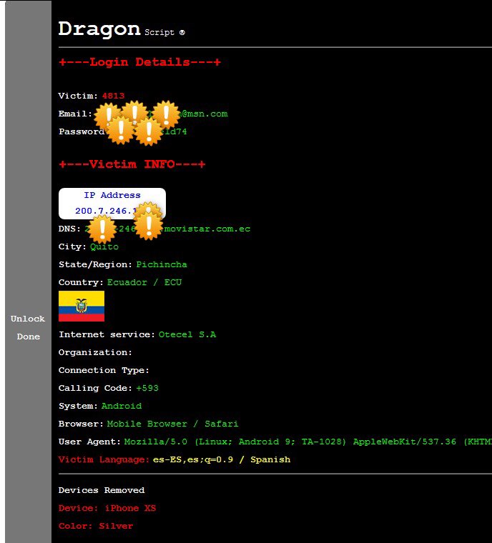Click the DNS: label
492x543 pixels.
69,229
